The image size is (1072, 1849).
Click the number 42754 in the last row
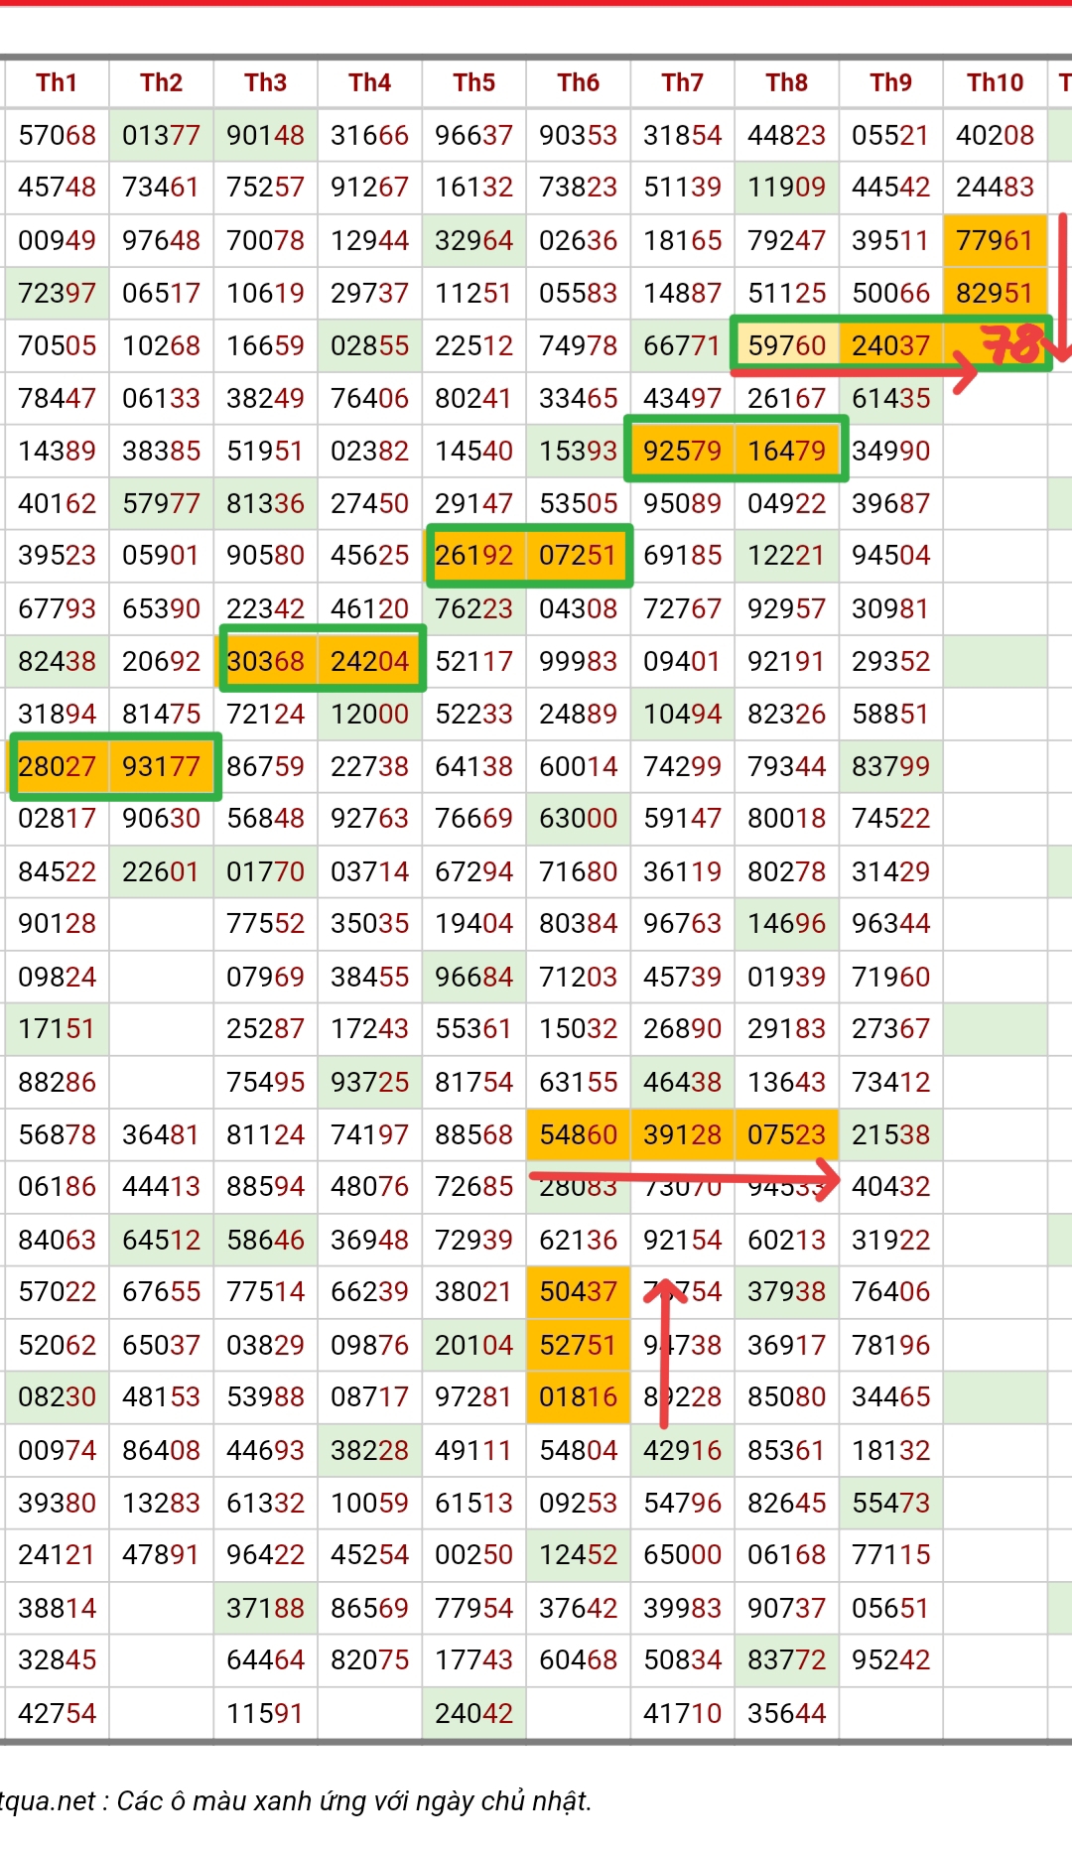(57, 1713)
